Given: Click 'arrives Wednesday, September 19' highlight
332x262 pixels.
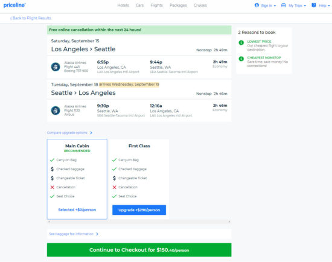Looking at the screenshot, I should point(129,85).
